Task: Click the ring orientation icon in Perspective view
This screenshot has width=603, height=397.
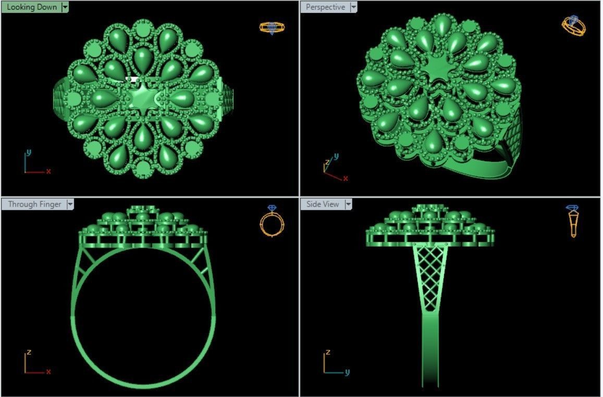Action: [573, 25]
